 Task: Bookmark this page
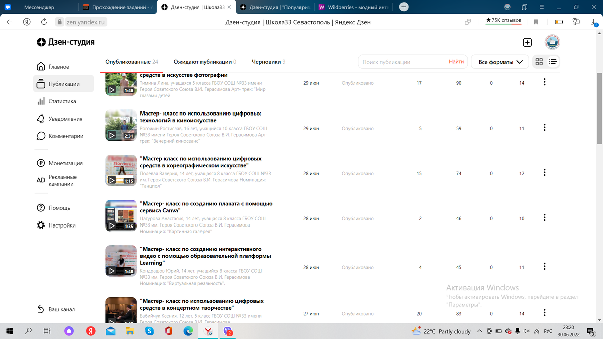536,22
